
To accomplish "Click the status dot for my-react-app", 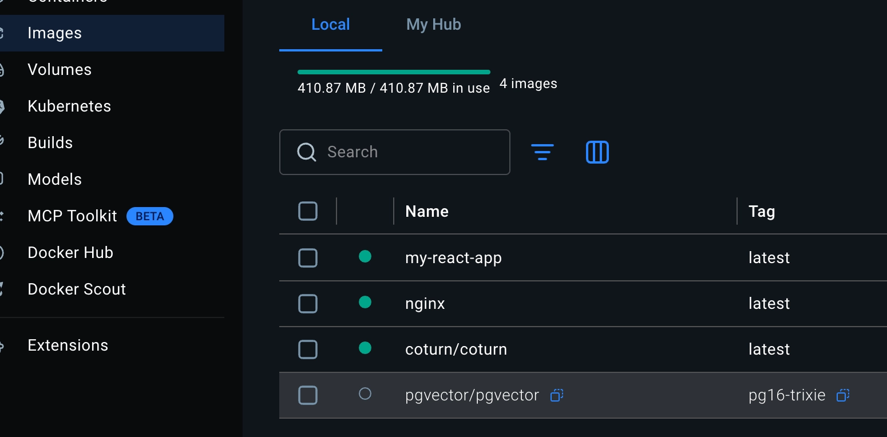I will (x=365, y=257).
